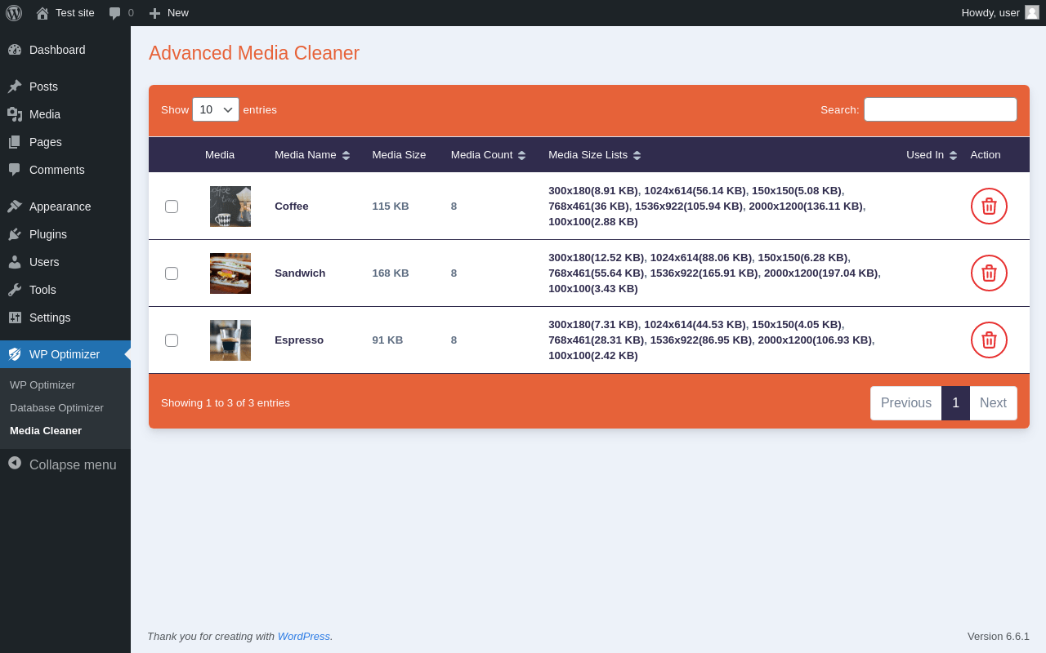The height and width of the screenshot is (653, 1046).
Task: Click the trash icon for Sandwich
Action: pos(989,273)
